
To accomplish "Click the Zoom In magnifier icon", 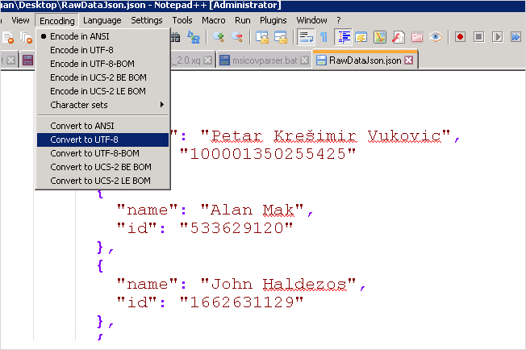I will click(x=219, y=37).
